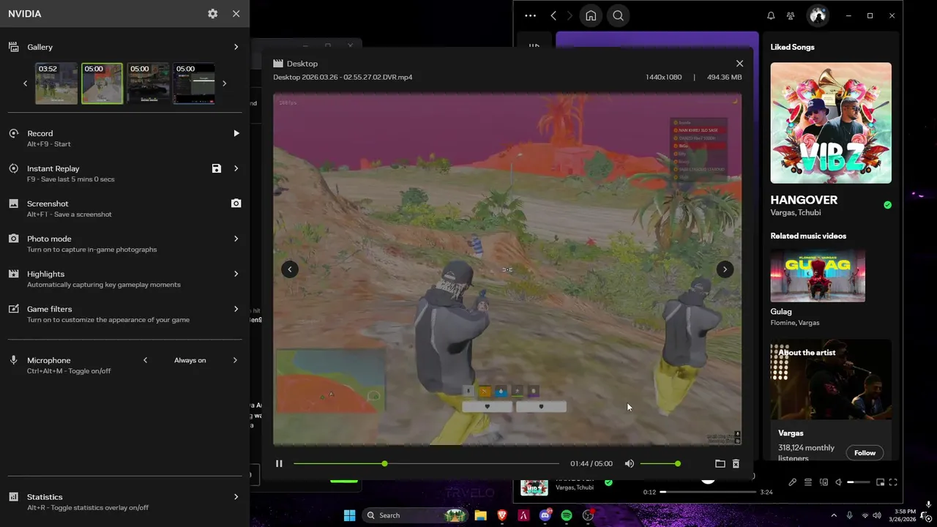
Task: Toggle liked checkmark next to HANGOVER title
Action: tap(887, 205)
